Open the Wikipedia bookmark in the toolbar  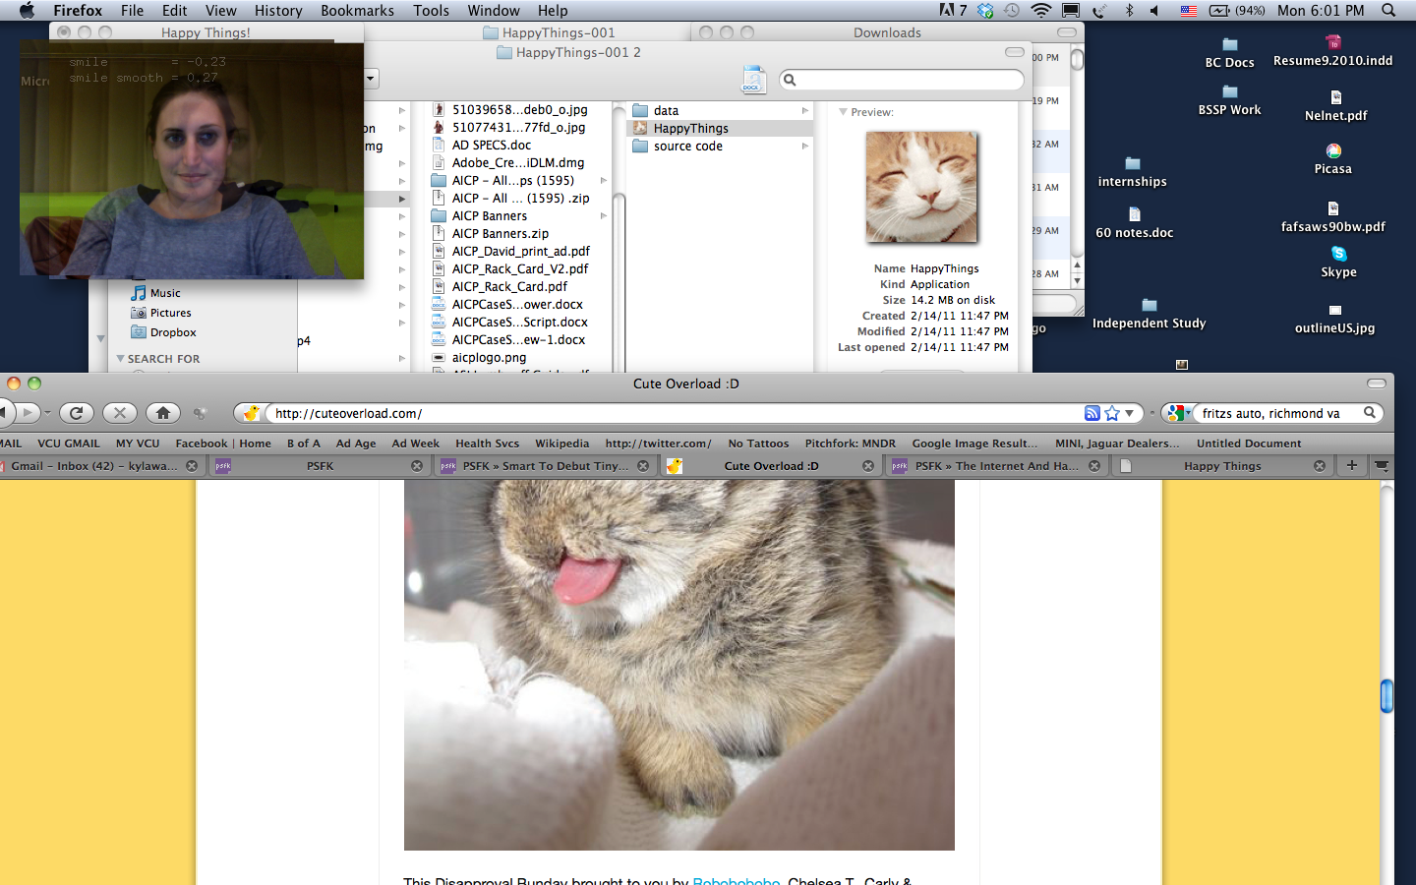point(561,443)
